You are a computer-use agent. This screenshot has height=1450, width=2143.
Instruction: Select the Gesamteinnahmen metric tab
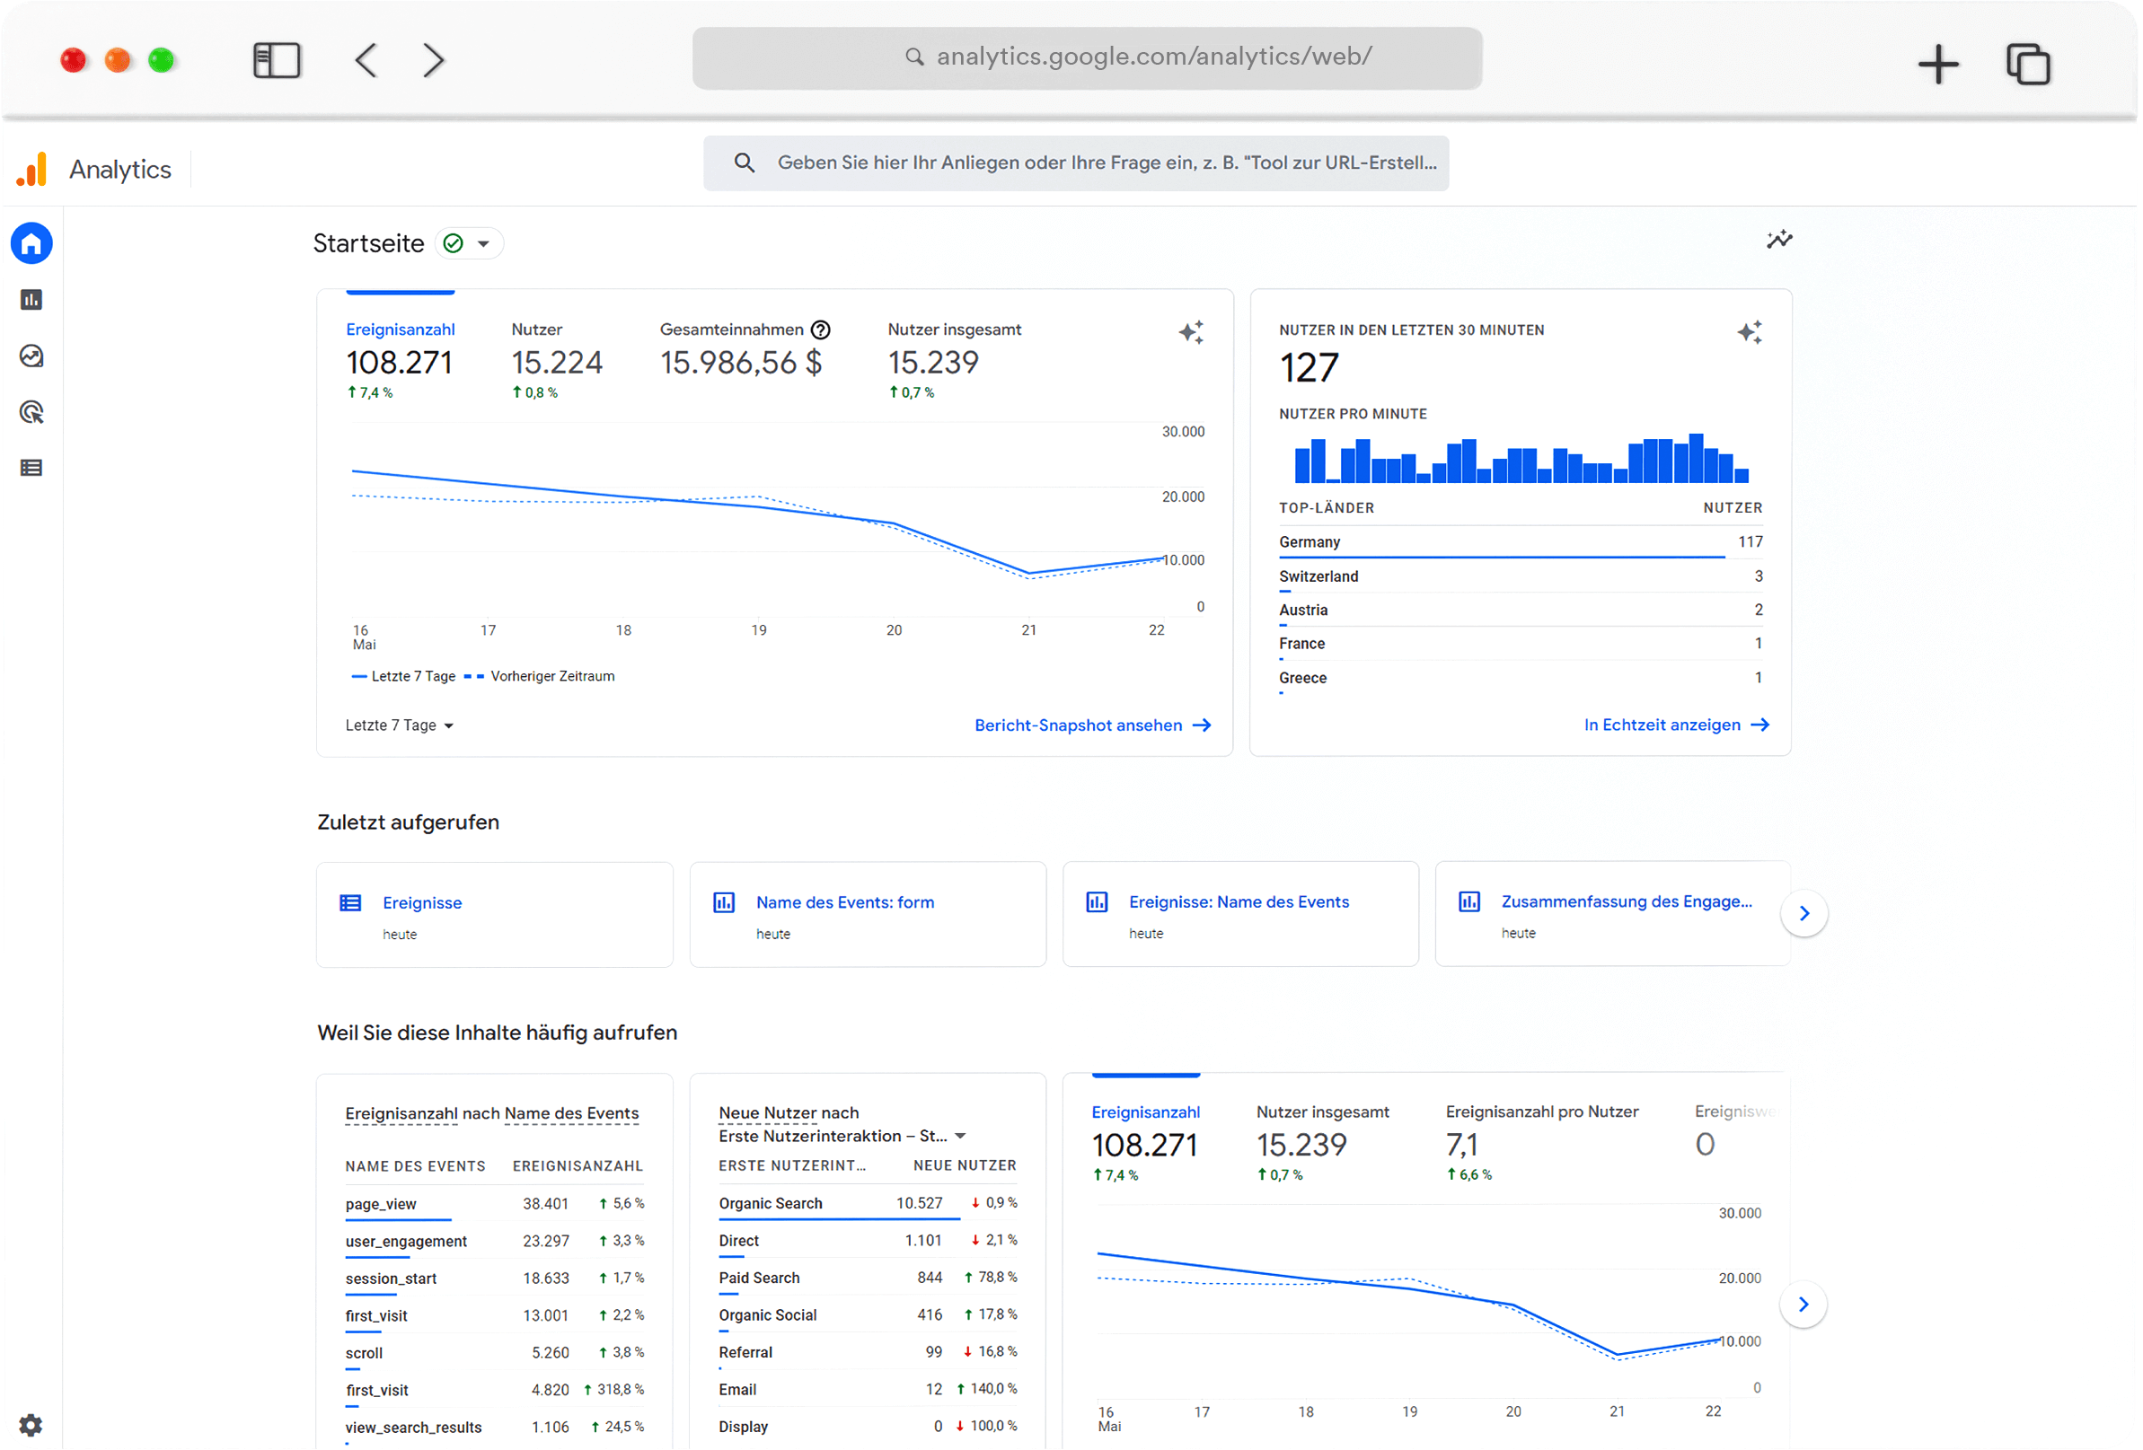(745, 351)
